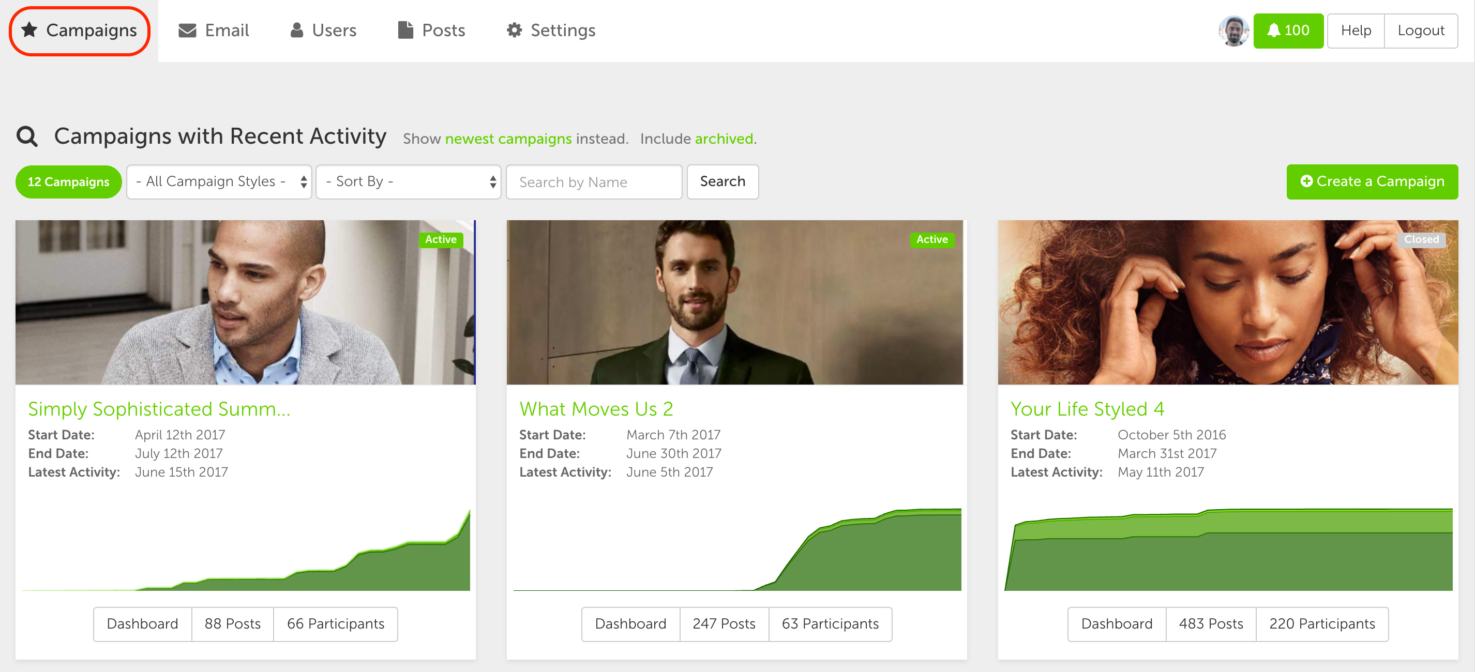Click the 'June 30th 2017' end date
Screen dimensions: 1475x672
pyautogui.click(x=673, y=454)
